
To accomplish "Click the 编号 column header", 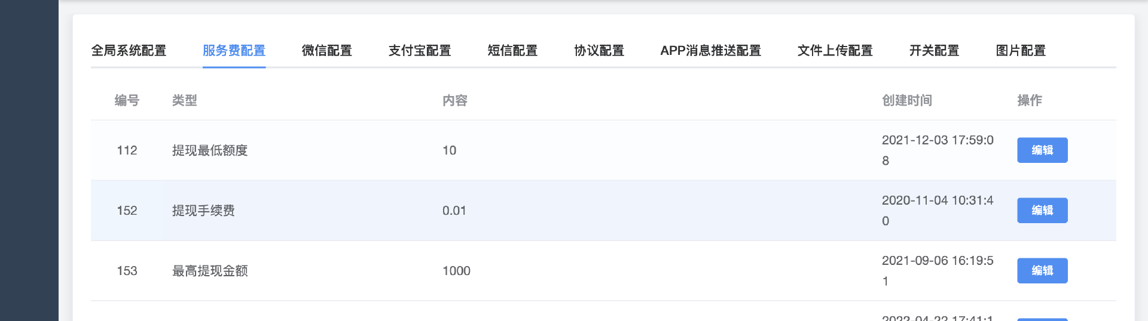I will (127, 100).
